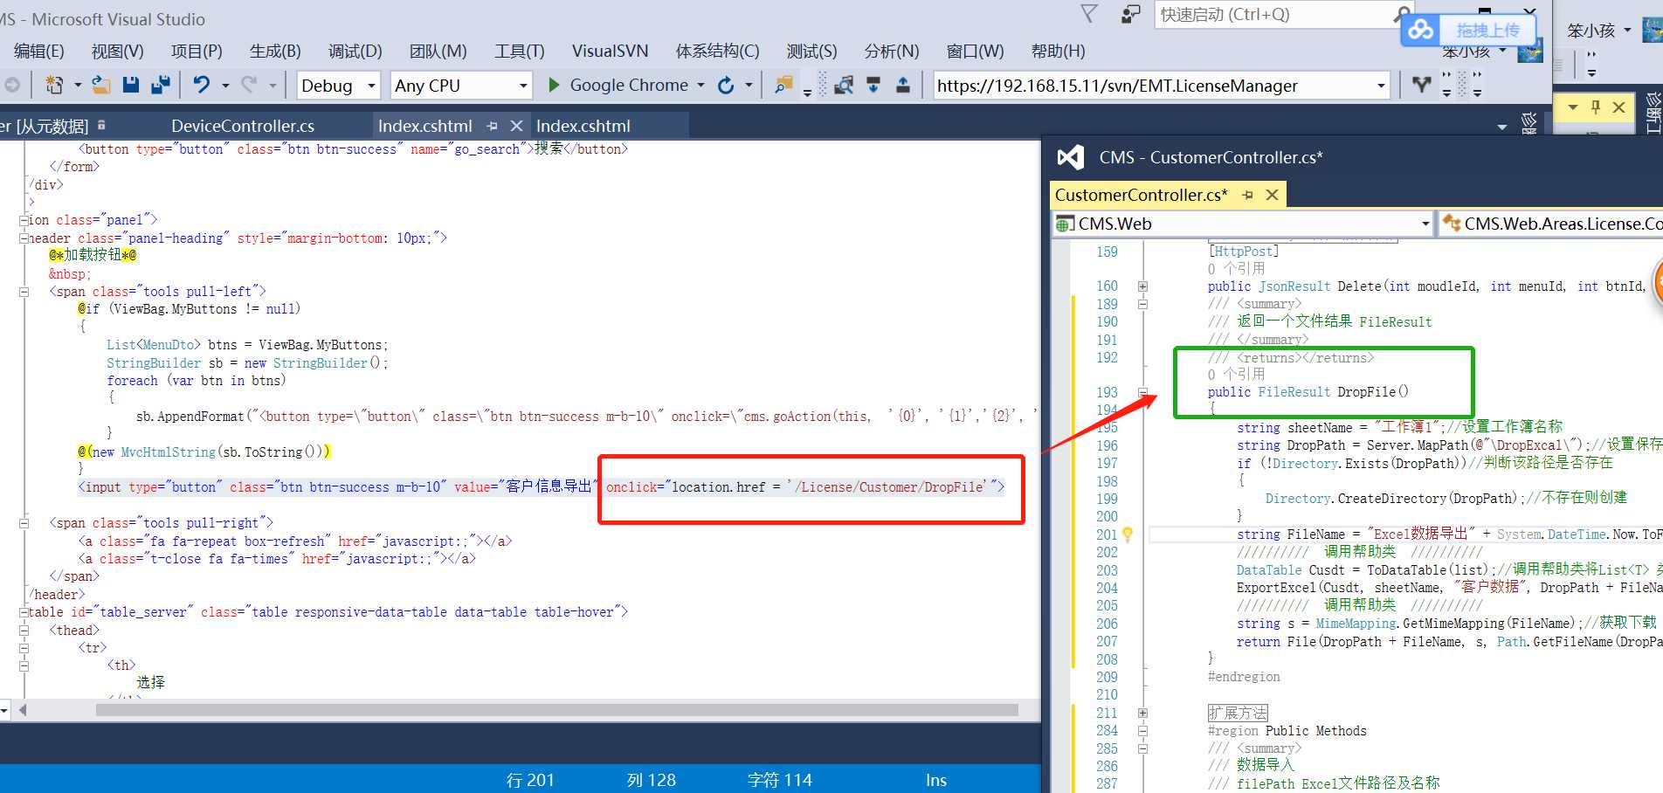Click the browser refresh icon
This screenshot has width=1663, height=793.
pos(726,85)
